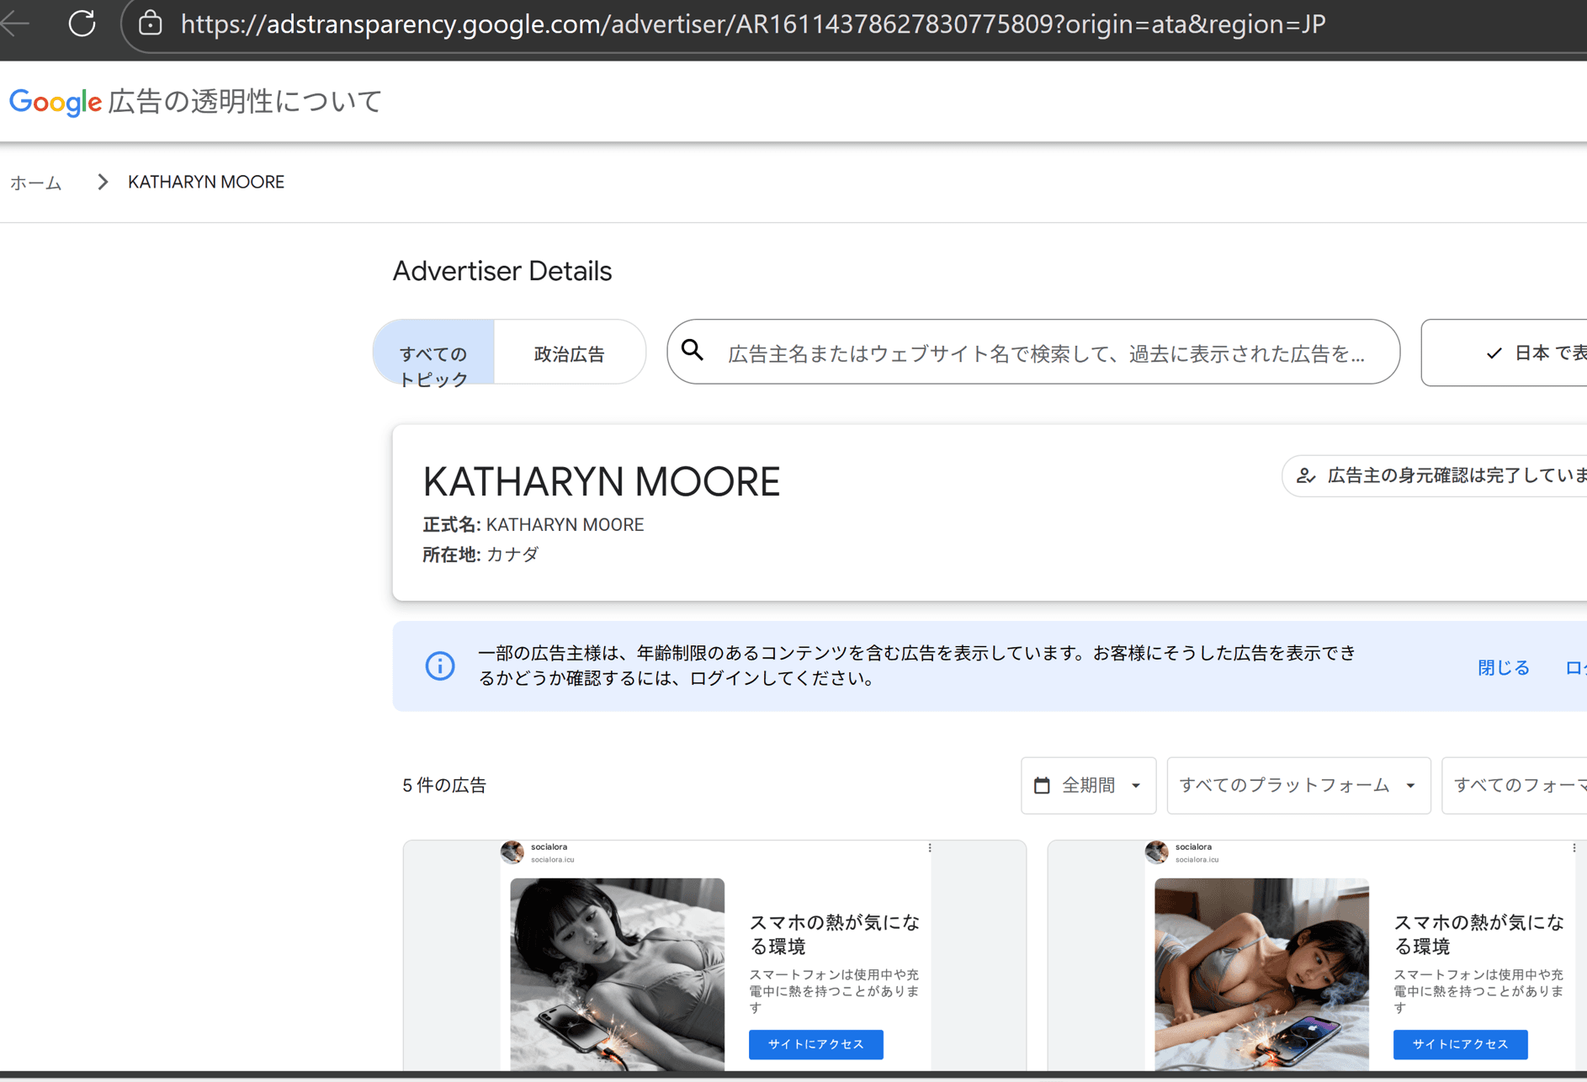
Task: Open the 日本で表示 region selector
Action: pyautogui.click(x=1505, y=353)
